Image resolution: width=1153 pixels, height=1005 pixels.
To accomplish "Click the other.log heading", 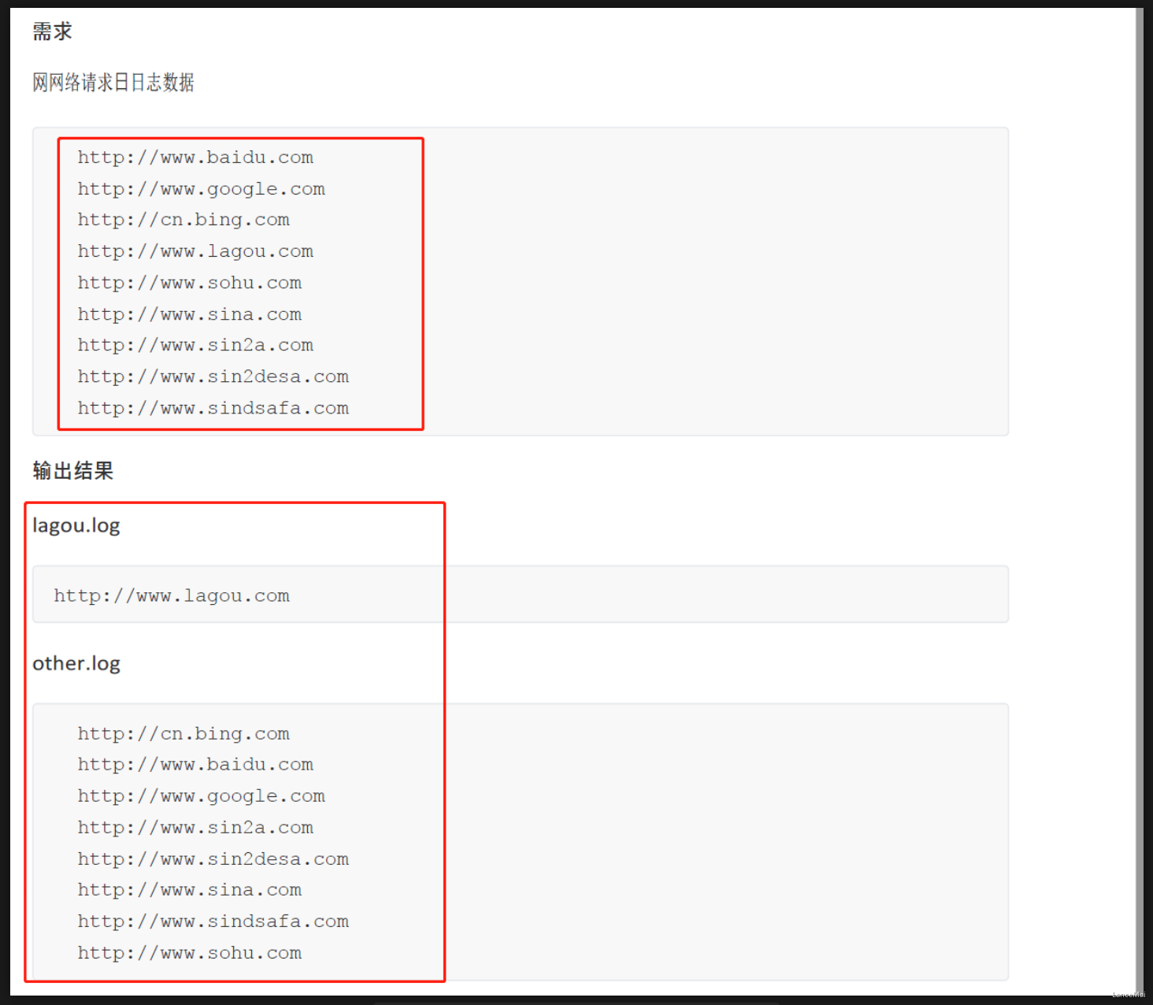I will (76, 663).
